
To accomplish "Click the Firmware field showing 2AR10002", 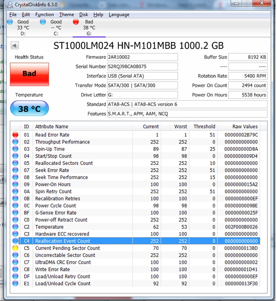I will (142, 57).
